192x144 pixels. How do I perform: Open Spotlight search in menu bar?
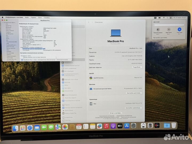point(167,18)
